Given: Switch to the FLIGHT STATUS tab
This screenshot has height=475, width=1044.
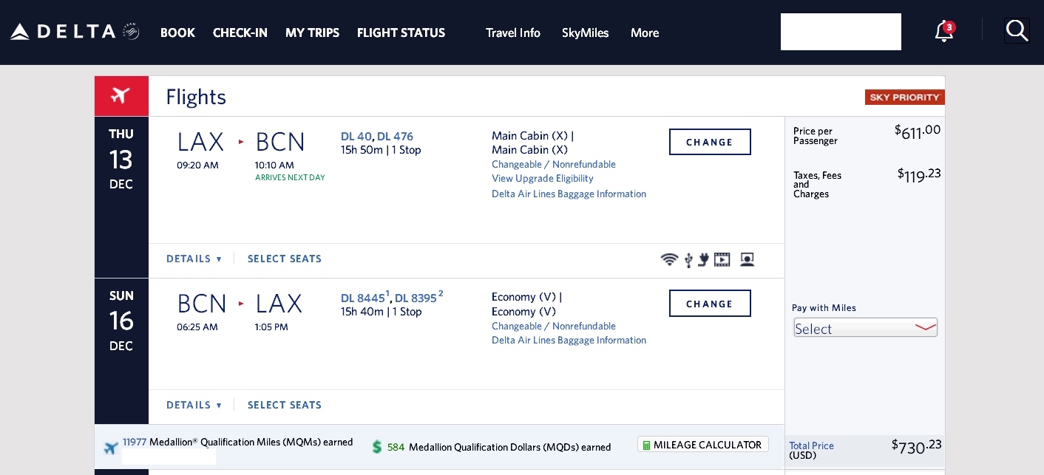Looking at the screenshot, I should point(401,33).
